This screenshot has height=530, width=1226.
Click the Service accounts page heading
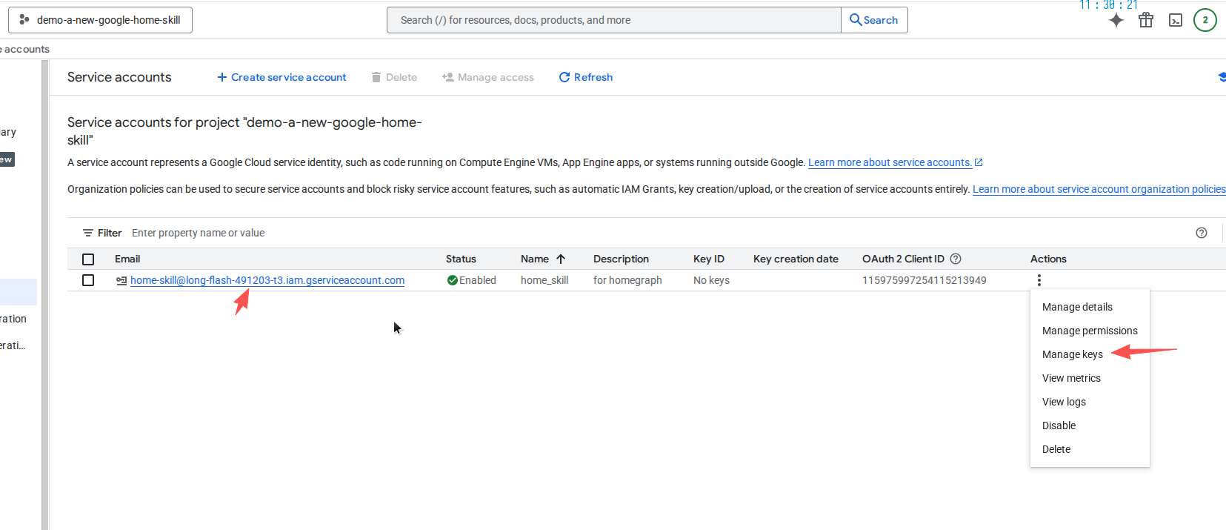pos(119,77)
